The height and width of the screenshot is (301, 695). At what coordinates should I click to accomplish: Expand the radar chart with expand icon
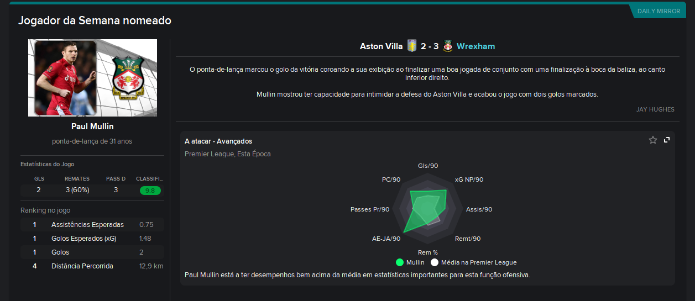coord(667,140)
